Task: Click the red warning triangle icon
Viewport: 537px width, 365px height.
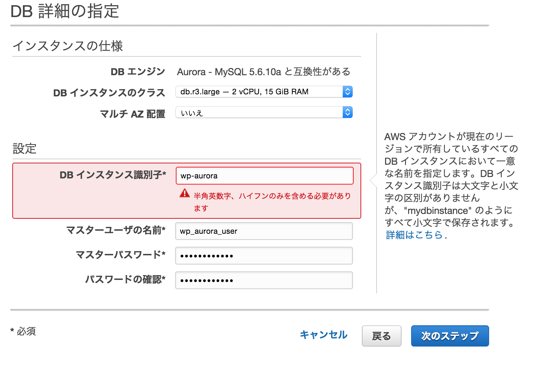Action: pos(185,193)
